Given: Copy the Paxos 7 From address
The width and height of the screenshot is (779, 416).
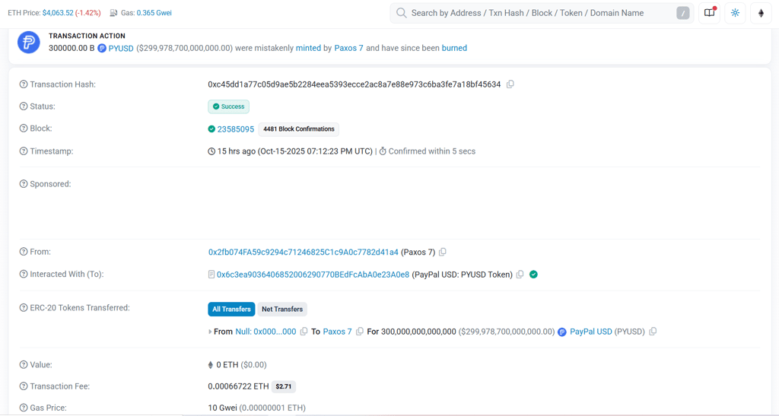Looking at the screenshot, I should pos(443,252).
